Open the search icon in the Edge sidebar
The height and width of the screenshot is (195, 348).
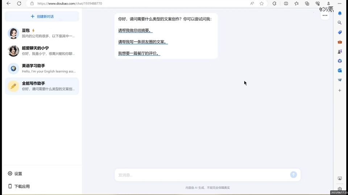click(x=340, y=22)
